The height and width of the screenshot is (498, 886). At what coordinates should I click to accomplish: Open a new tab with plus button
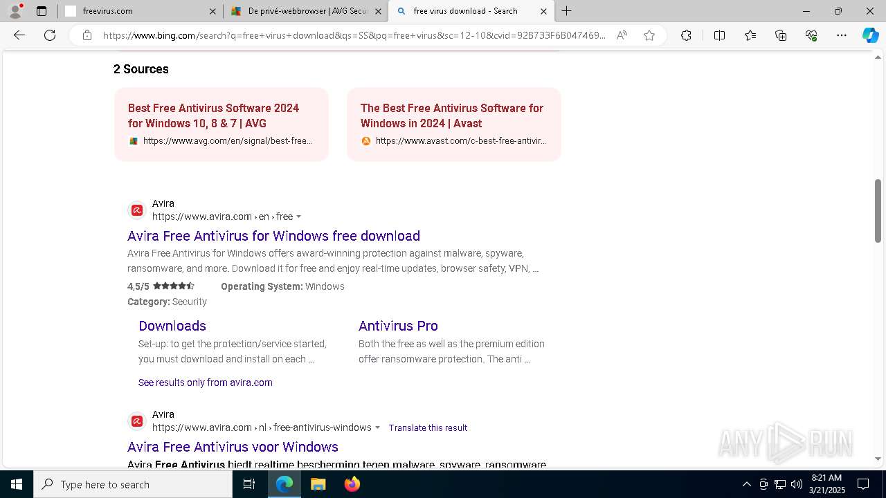(567, 11)
